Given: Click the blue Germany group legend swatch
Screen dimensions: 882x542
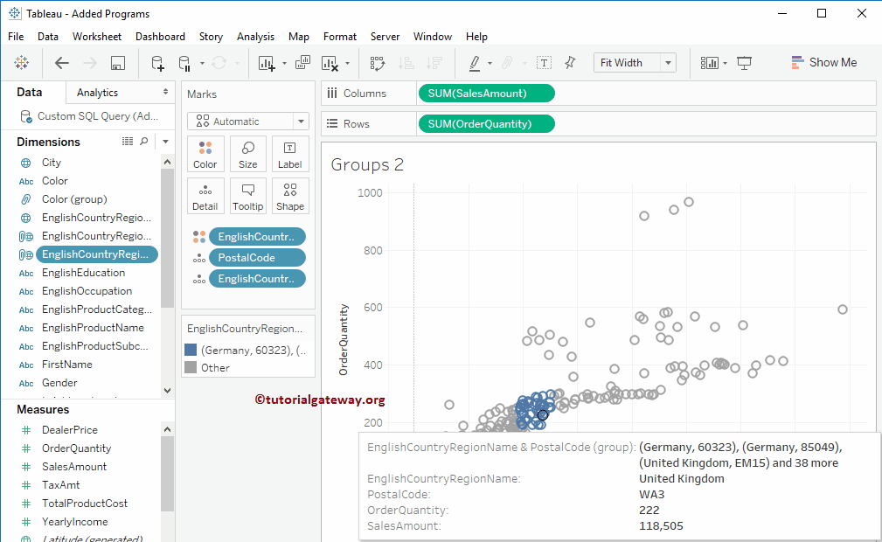Looking at the screenshot, I should tap(191, 350).
